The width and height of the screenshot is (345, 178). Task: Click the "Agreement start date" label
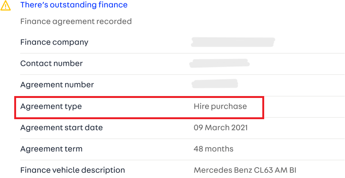coord(61,128)
